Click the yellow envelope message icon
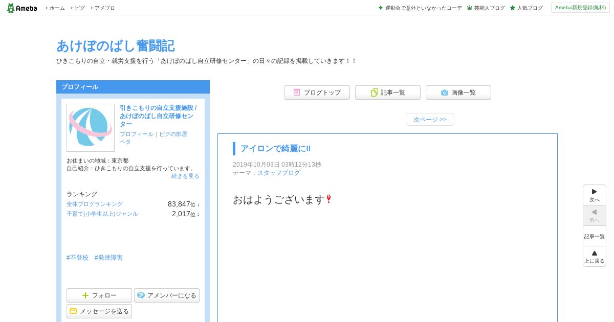The height and width of the screenshot is (322, 614). pos(73,311)
